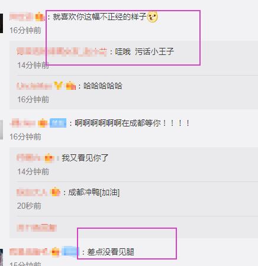Viewport: 258px width, 266px height.
Task: Click blue tag badge before 差点没看见腿 comment
Action: (70, 252)
